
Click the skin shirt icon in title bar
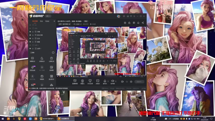pos(131,16)
